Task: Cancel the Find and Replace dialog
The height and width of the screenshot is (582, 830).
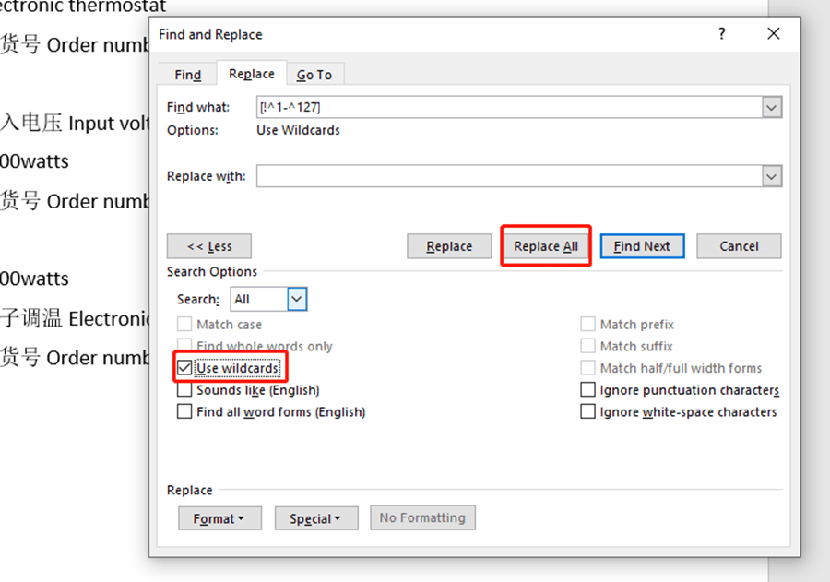Action: coord(738,246)
